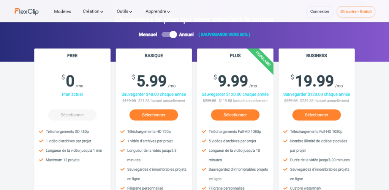Click checkmark beside Maximum 12 projets
Image resolution: width=389 pixels, height=190 pixels.
(x=41, y=160)
